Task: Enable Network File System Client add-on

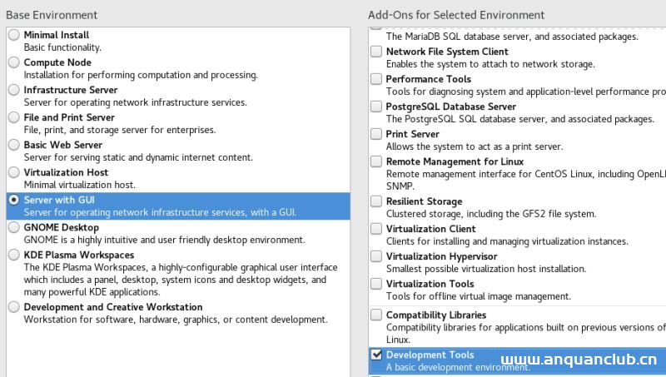Action: coord(376,52)
